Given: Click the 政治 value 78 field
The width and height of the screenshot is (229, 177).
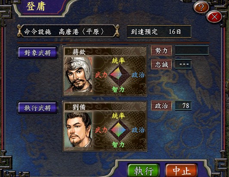Looking at the screenshot, I should [183, 106].
